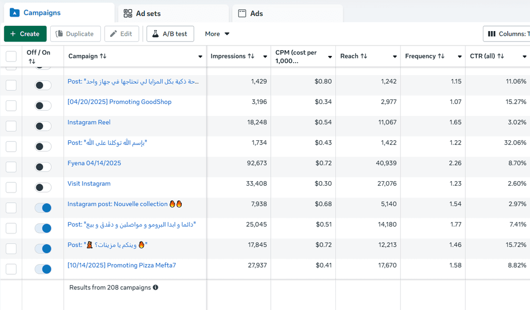Turn off the Pizza Mefta7 campaign toggle
Image resolution: width=530 pixels, height=310 pixels.
click(43, 269)
